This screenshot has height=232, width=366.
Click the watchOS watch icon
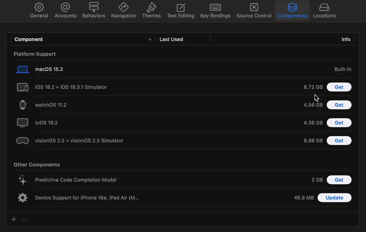point(23,105)
